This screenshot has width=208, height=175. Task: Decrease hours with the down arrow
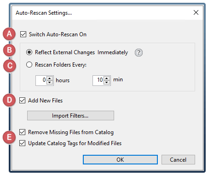[50, 82]
